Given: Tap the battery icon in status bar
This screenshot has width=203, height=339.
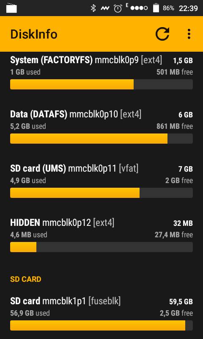Looking at the screenshot, I should (156, 8).
